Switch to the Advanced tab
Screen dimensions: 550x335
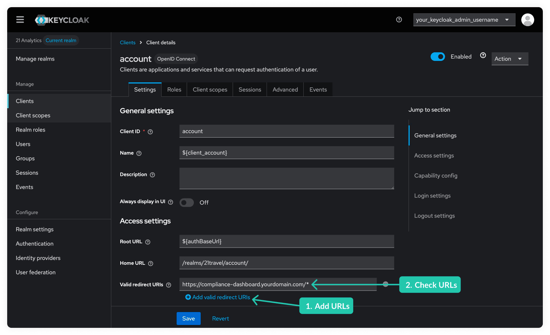click(x=285, y=89)
